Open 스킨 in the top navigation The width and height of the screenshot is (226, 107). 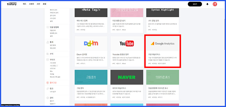tap(38, 4)
